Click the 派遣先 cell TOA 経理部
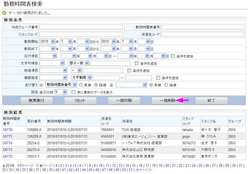248x174 pixels. tap(131, 130)
